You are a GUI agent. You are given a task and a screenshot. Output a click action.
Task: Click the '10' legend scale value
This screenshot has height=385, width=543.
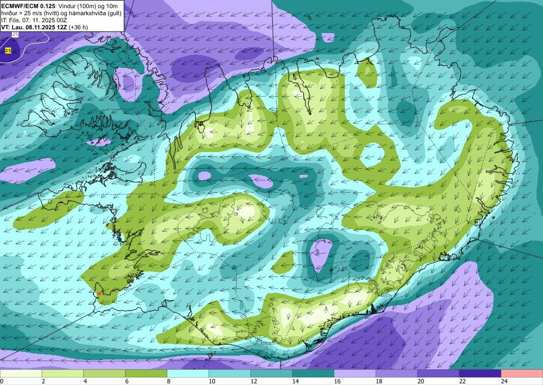pyautogui.click(x=212, y=382)
